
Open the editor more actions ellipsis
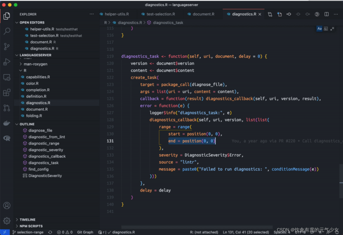pos(336,14)
